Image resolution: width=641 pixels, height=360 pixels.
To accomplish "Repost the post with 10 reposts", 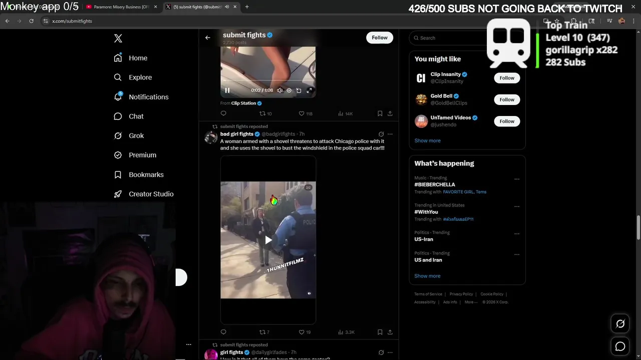I will pos(265,113).
